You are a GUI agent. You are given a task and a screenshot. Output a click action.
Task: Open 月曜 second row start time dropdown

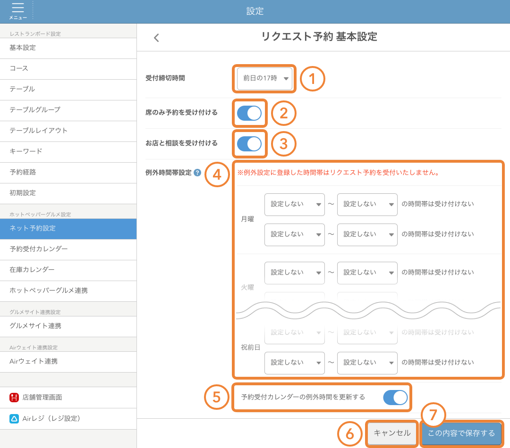294,234
